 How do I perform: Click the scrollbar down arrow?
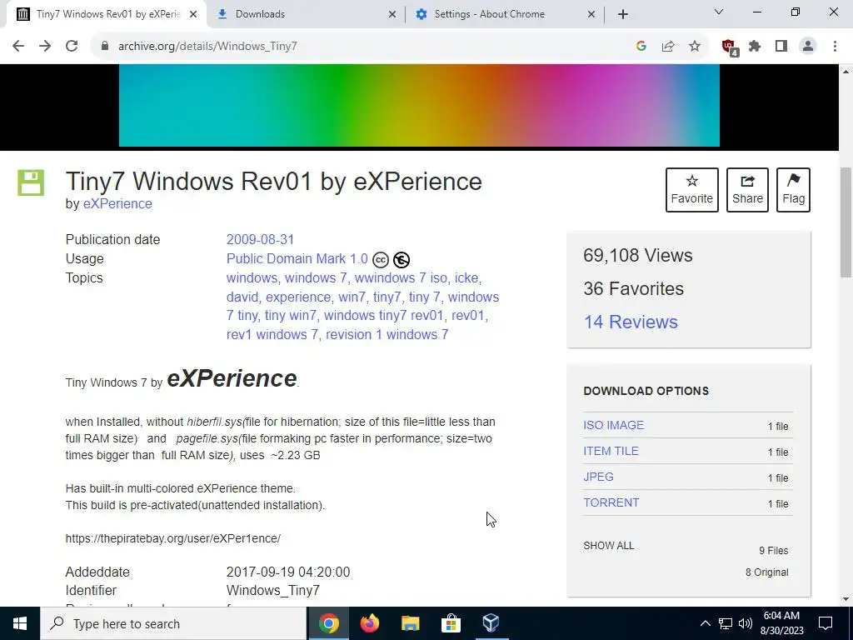(x=846, y=600)
